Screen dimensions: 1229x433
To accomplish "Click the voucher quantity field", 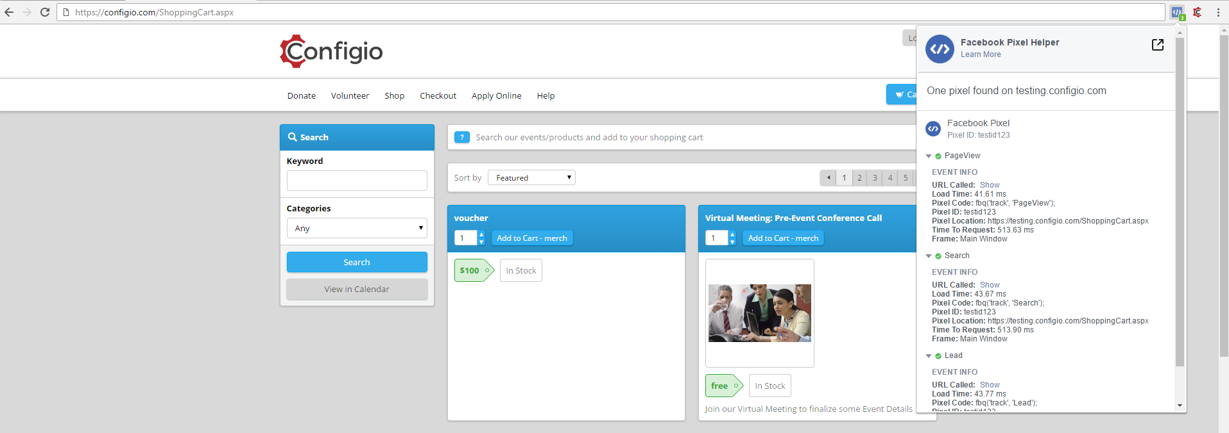I will tap(465, 238).
